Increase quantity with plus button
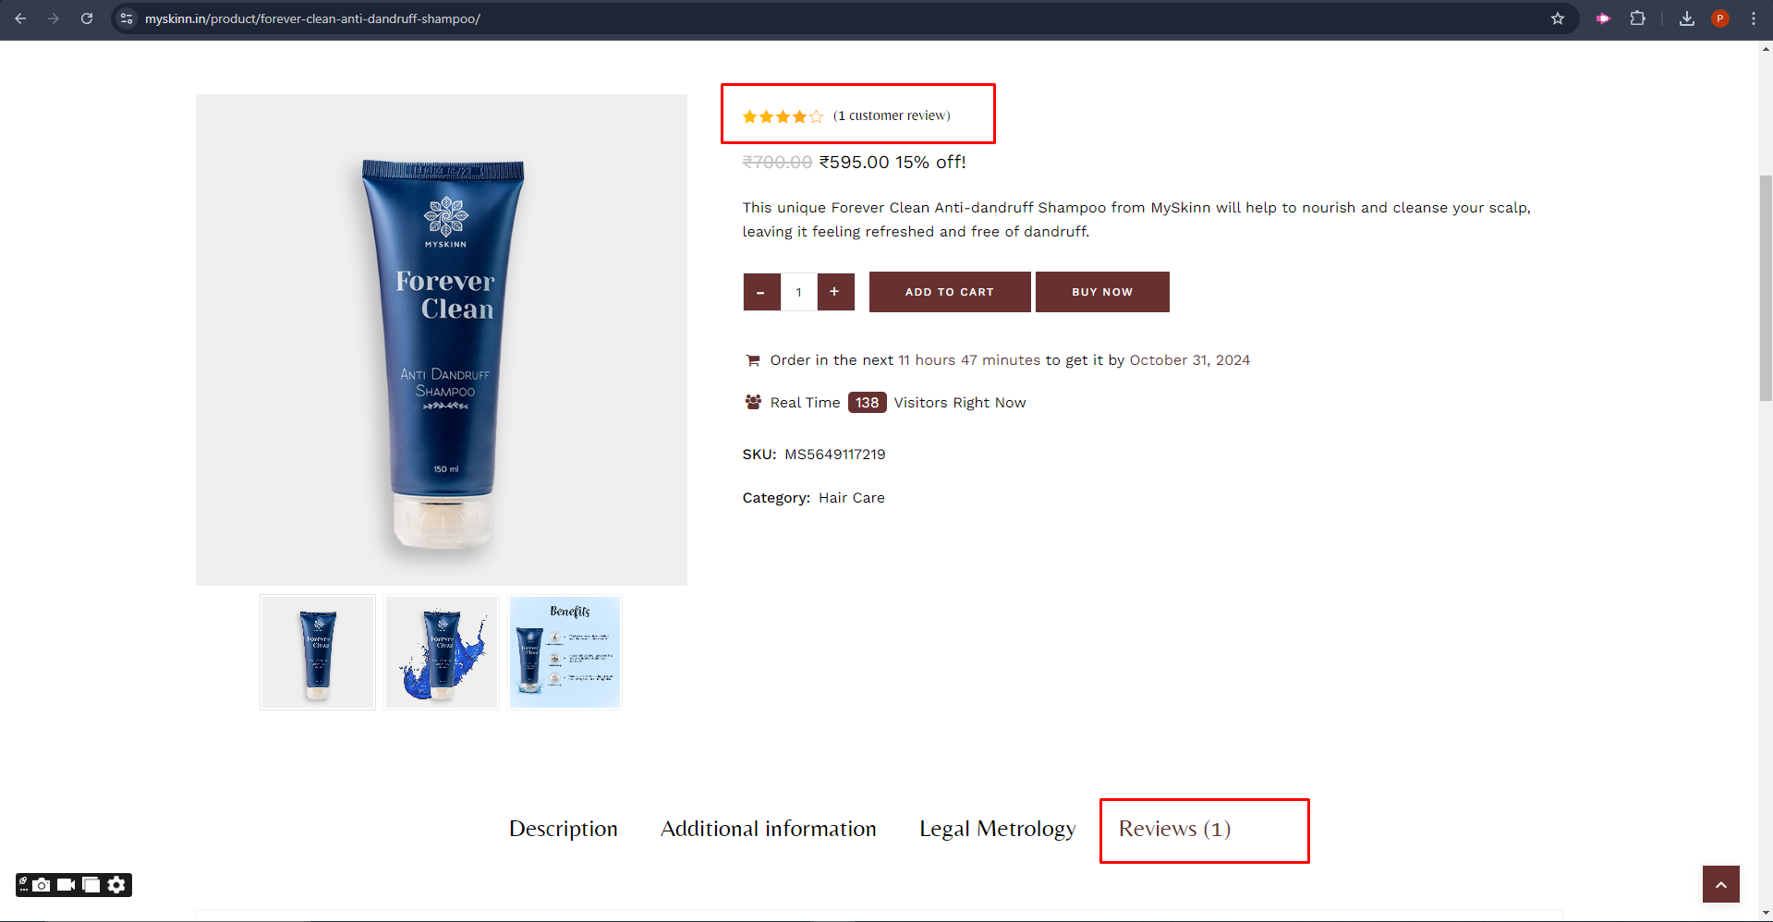 [835, 292]
